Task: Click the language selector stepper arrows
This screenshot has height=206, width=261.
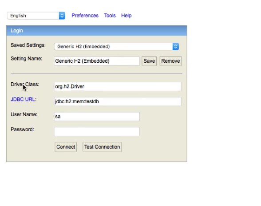Action: 62,16
